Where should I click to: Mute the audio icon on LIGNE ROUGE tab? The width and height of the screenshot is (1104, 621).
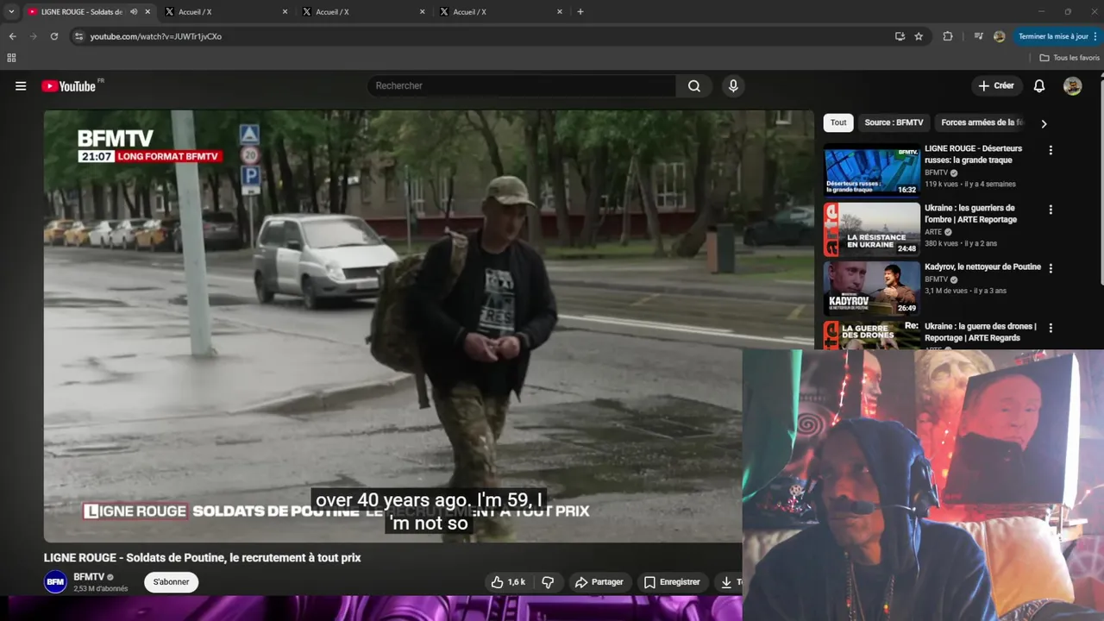tap(134, 12)
